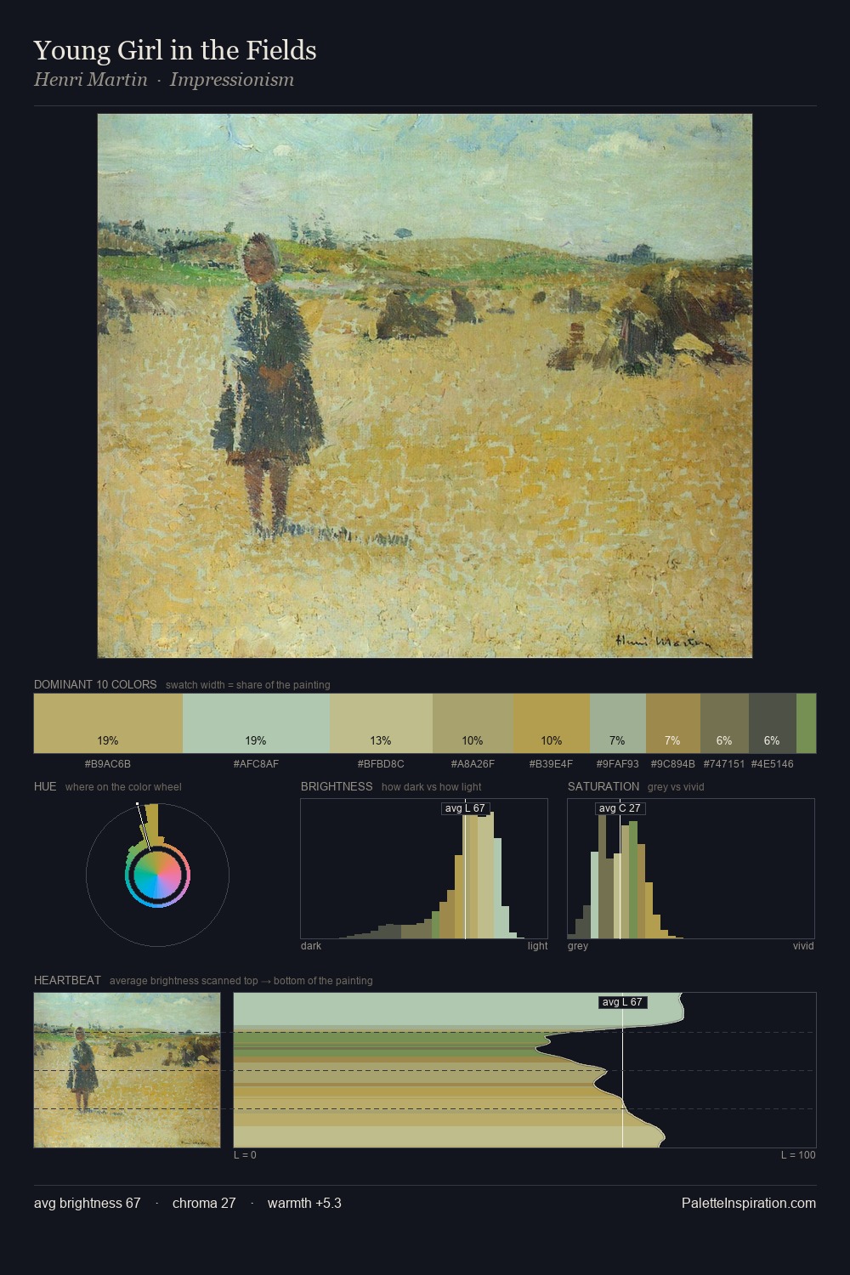
Task: Click the hex code text '#B39E4F'
Action: point(552,764)
